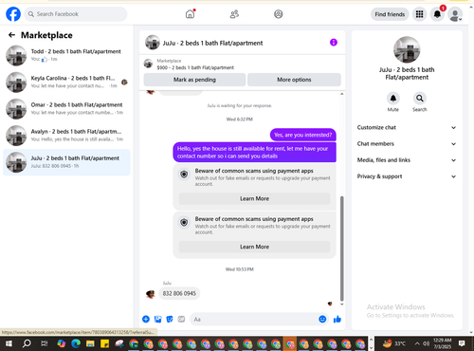
Task: Click the chat vertical scrollbar thumb
Action: click(x=341, y=249)
